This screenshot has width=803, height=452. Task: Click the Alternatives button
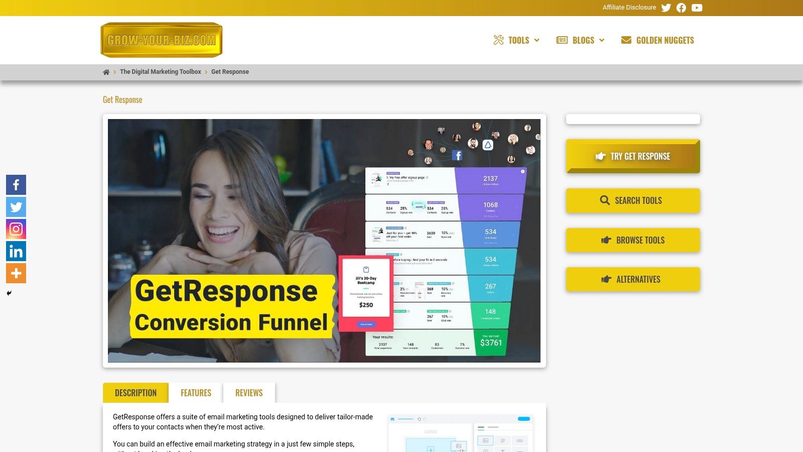[x=633, y=279]
